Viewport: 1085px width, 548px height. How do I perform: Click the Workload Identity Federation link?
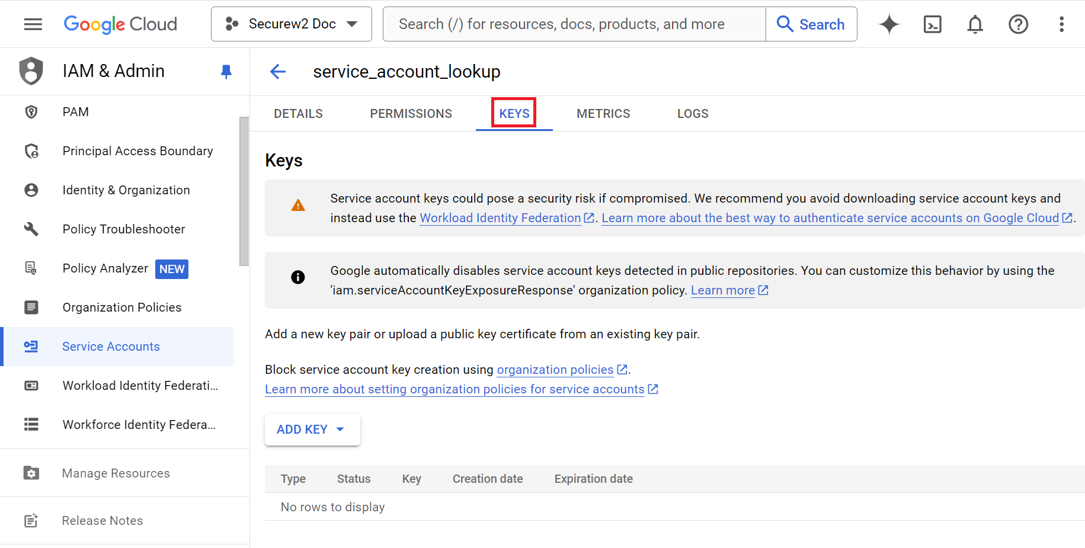point(500,218)
